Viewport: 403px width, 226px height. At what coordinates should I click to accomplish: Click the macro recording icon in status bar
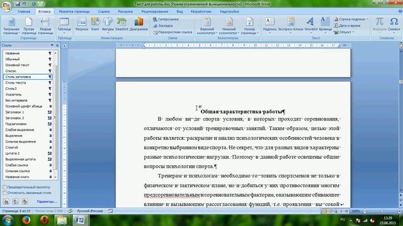tap(110, 211)
